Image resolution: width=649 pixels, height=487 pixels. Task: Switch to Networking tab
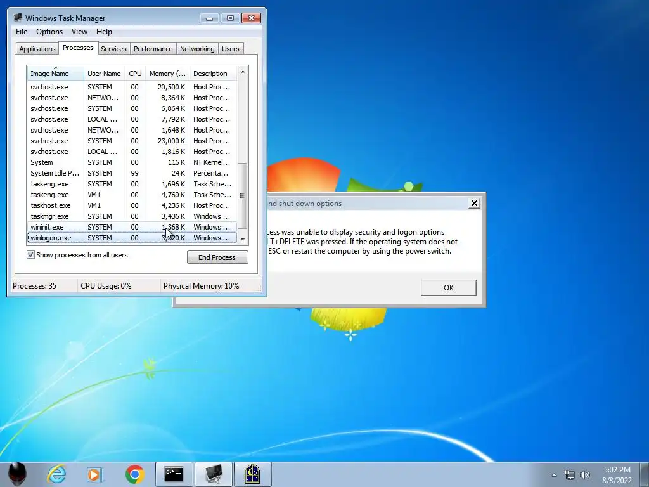(197, 49)
